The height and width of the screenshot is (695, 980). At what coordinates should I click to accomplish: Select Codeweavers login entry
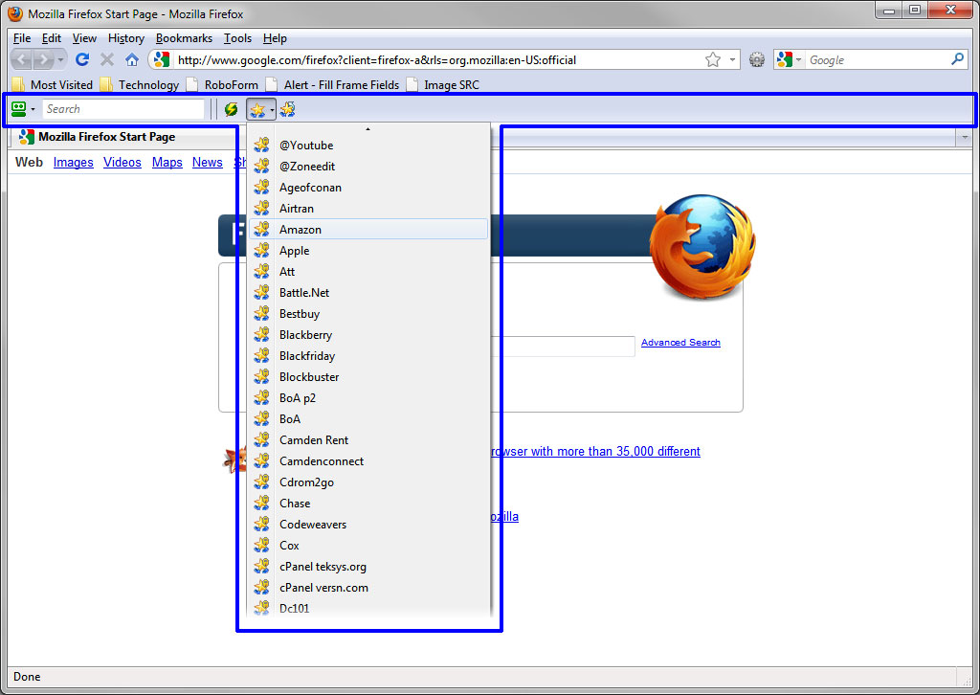tap(368, 525)
